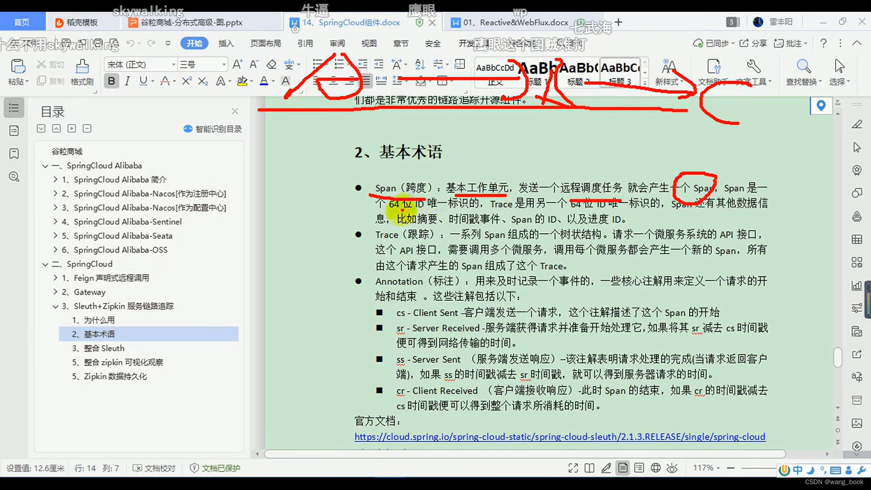
Task: Click the increase font size icon
Action: pyautogui.click(x=237, y=64)
